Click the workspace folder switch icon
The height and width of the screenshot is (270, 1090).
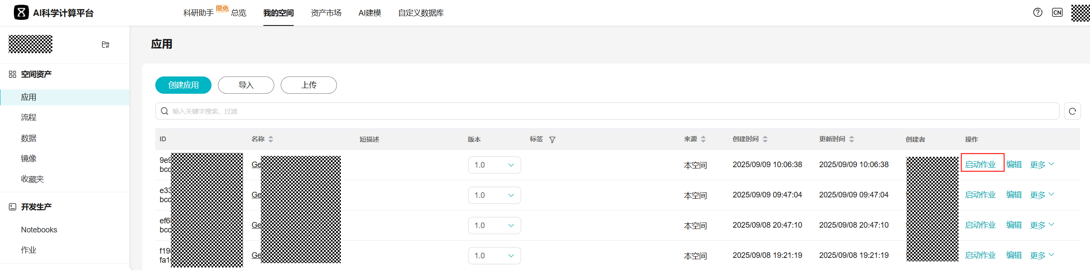click(106, 44)
